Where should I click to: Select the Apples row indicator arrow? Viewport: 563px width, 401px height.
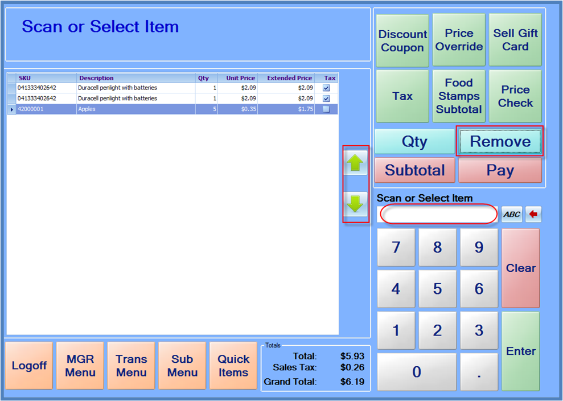point(12,109)
